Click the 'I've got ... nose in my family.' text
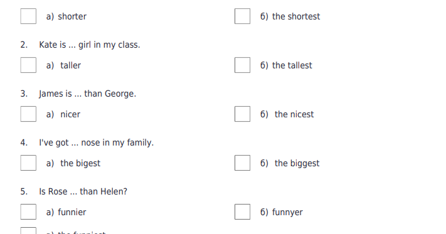 tap(97, 143)
